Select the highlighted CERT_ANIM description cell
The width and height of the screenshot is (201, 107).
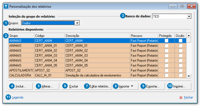(97, 41)
